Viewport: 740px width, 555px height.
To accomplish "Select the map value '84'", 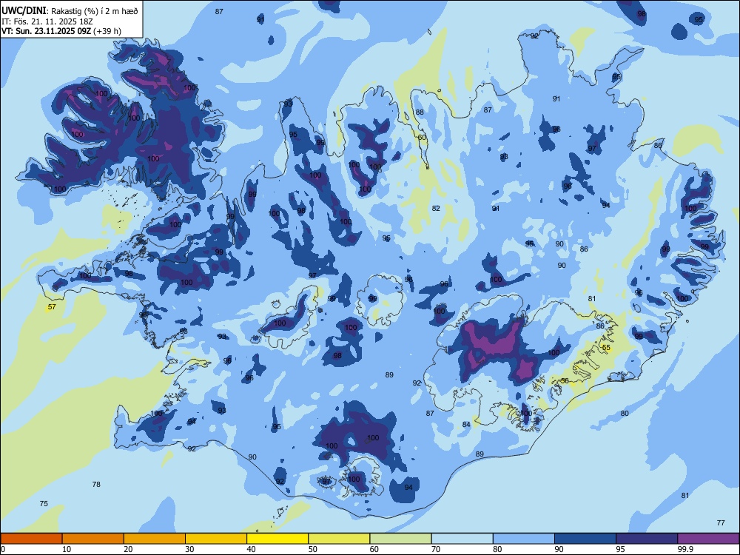I will tap(466, 424).
